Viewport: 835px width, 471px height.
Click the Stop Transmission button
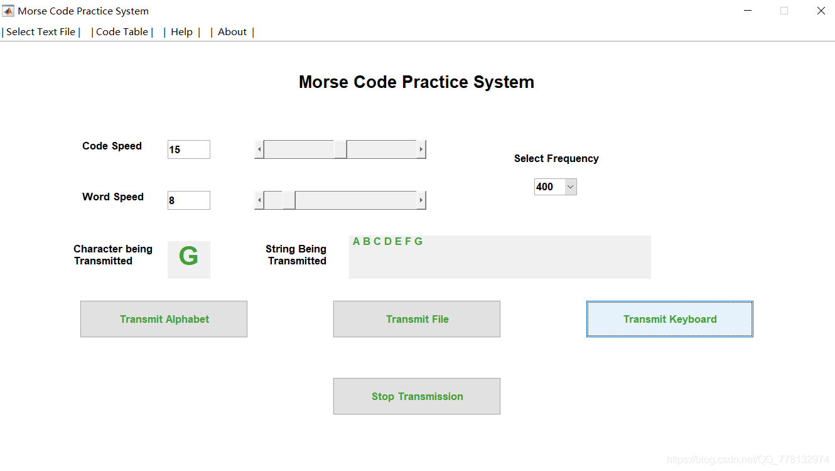click(417, 396)
